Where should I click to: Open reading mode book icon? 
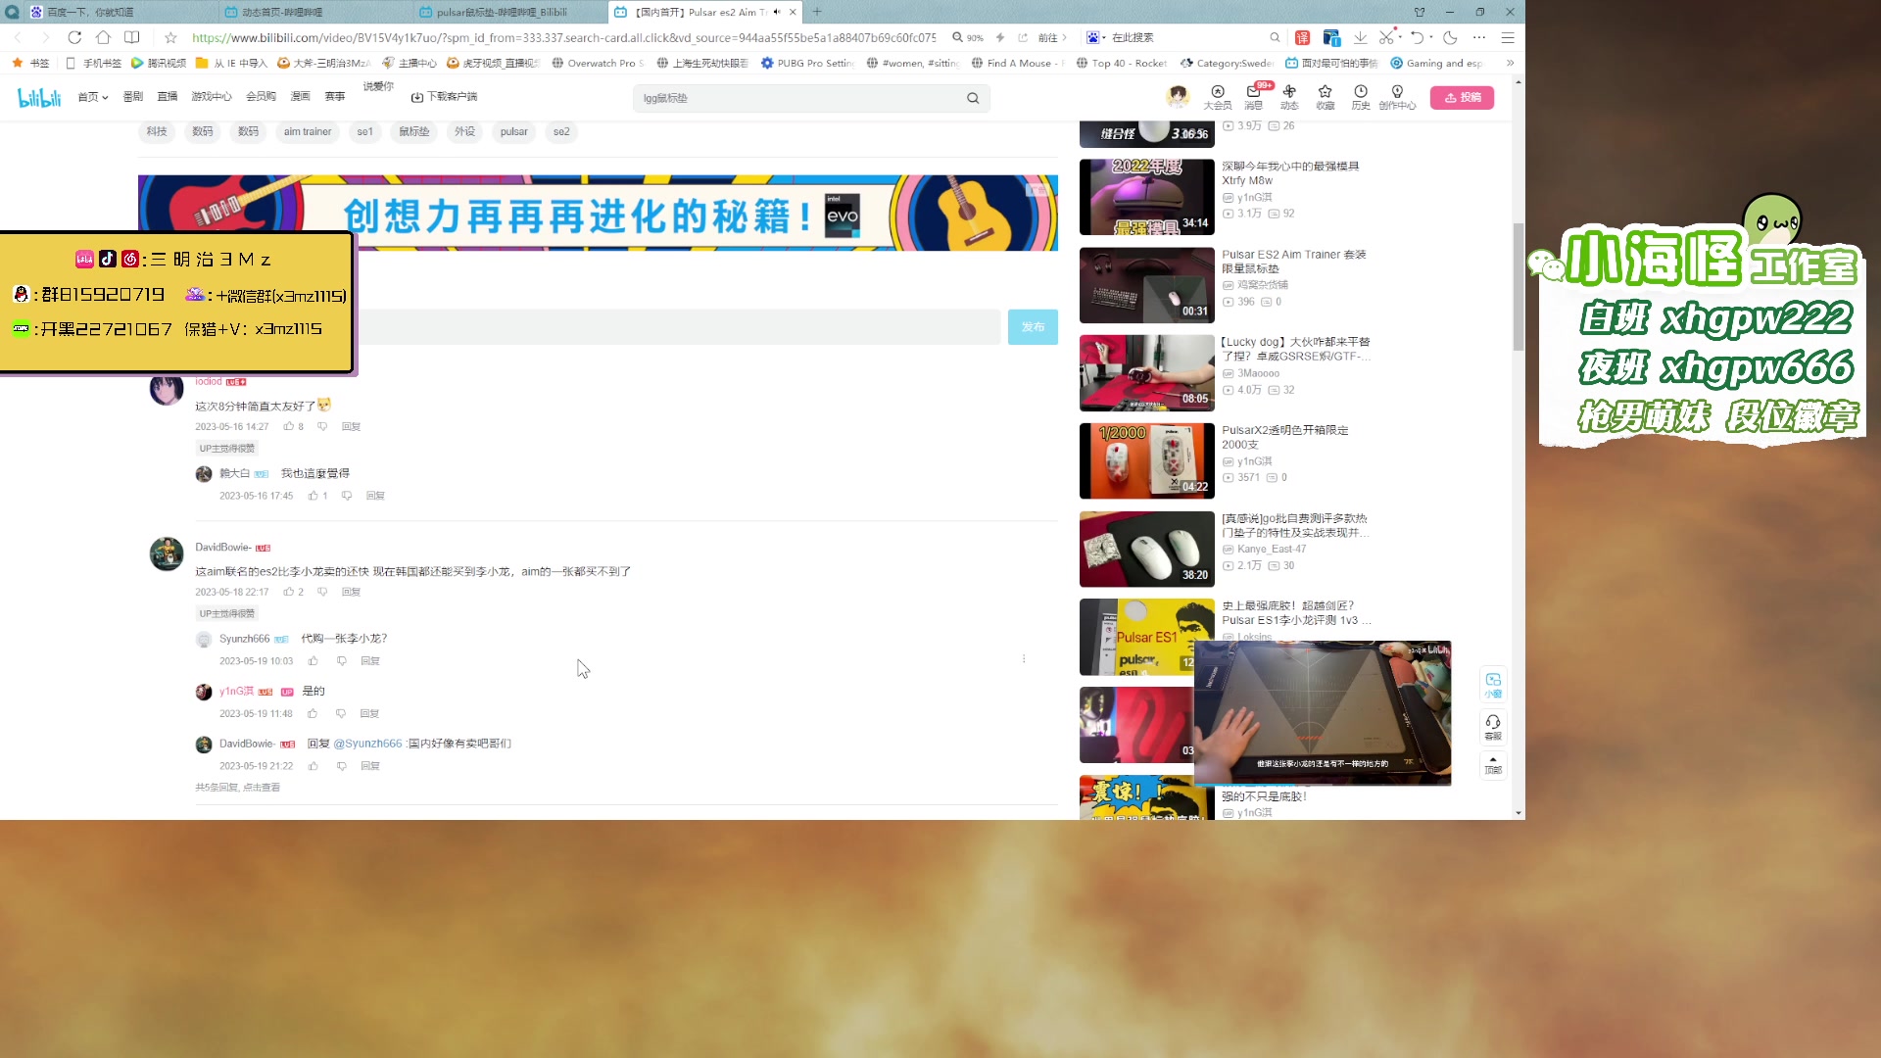coord(131,37)
